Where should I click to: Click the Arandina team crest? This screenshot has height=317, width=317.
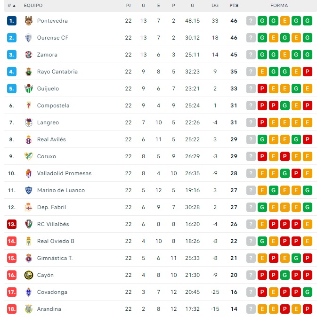click(x=28, y=309)
